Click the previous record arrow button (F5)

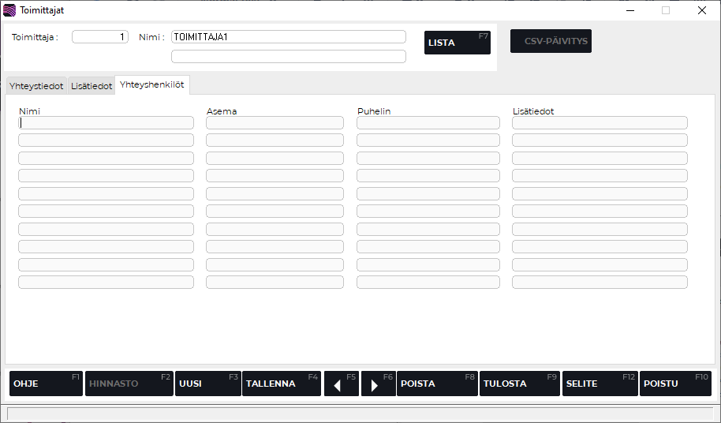[342, 384]
